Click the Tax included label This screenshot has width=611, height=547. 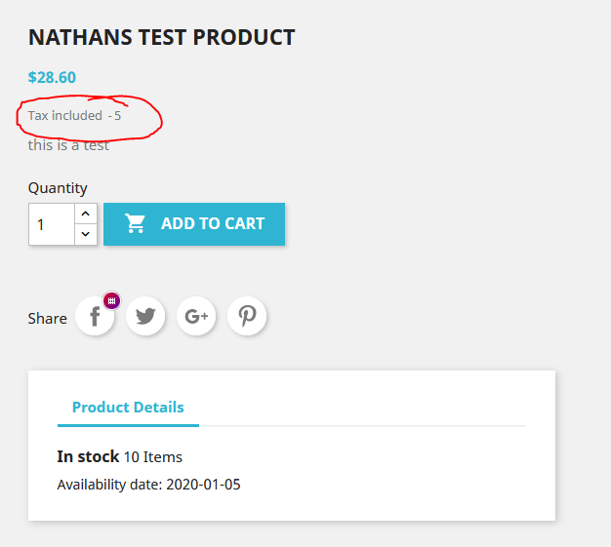(x=65, y=116)
